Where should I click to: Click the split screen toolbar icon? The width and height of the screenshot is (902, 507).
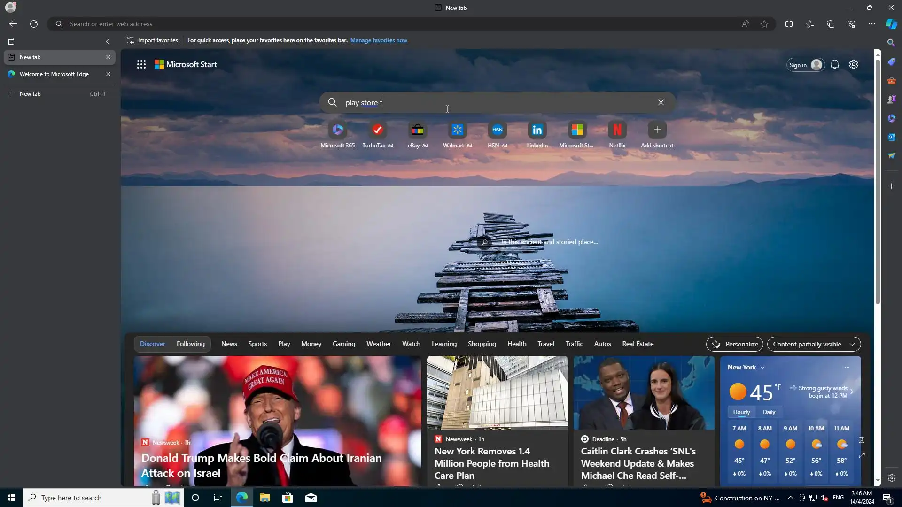click(789, 24)
